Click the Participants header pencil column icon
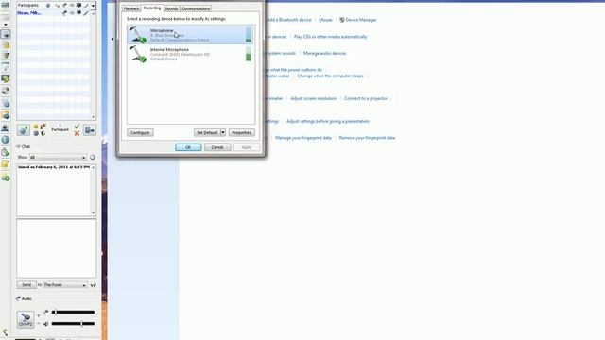Screen dimensions: 605x340 click(x=86, y=6)
